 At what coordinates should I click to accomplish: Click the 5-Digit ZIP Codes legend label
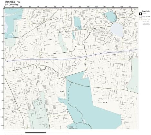pyautogui.click(x=146, y=16)
